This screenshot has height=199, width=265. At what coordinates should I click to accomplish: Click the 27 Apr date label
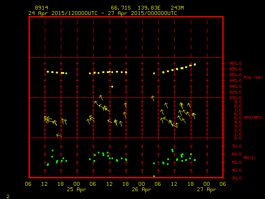click(207, 189)
